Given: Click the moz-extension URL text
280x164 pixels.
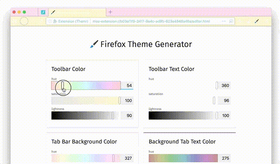Looking at the screenshot, I should 151,21.
